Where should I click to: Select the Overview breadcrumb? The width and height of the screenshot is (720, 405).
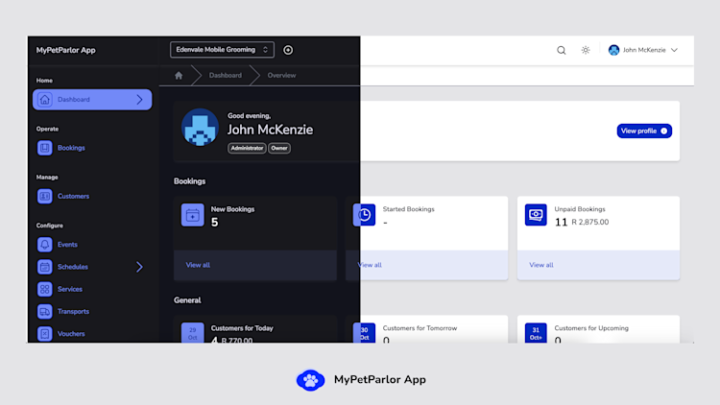(281, 75)
